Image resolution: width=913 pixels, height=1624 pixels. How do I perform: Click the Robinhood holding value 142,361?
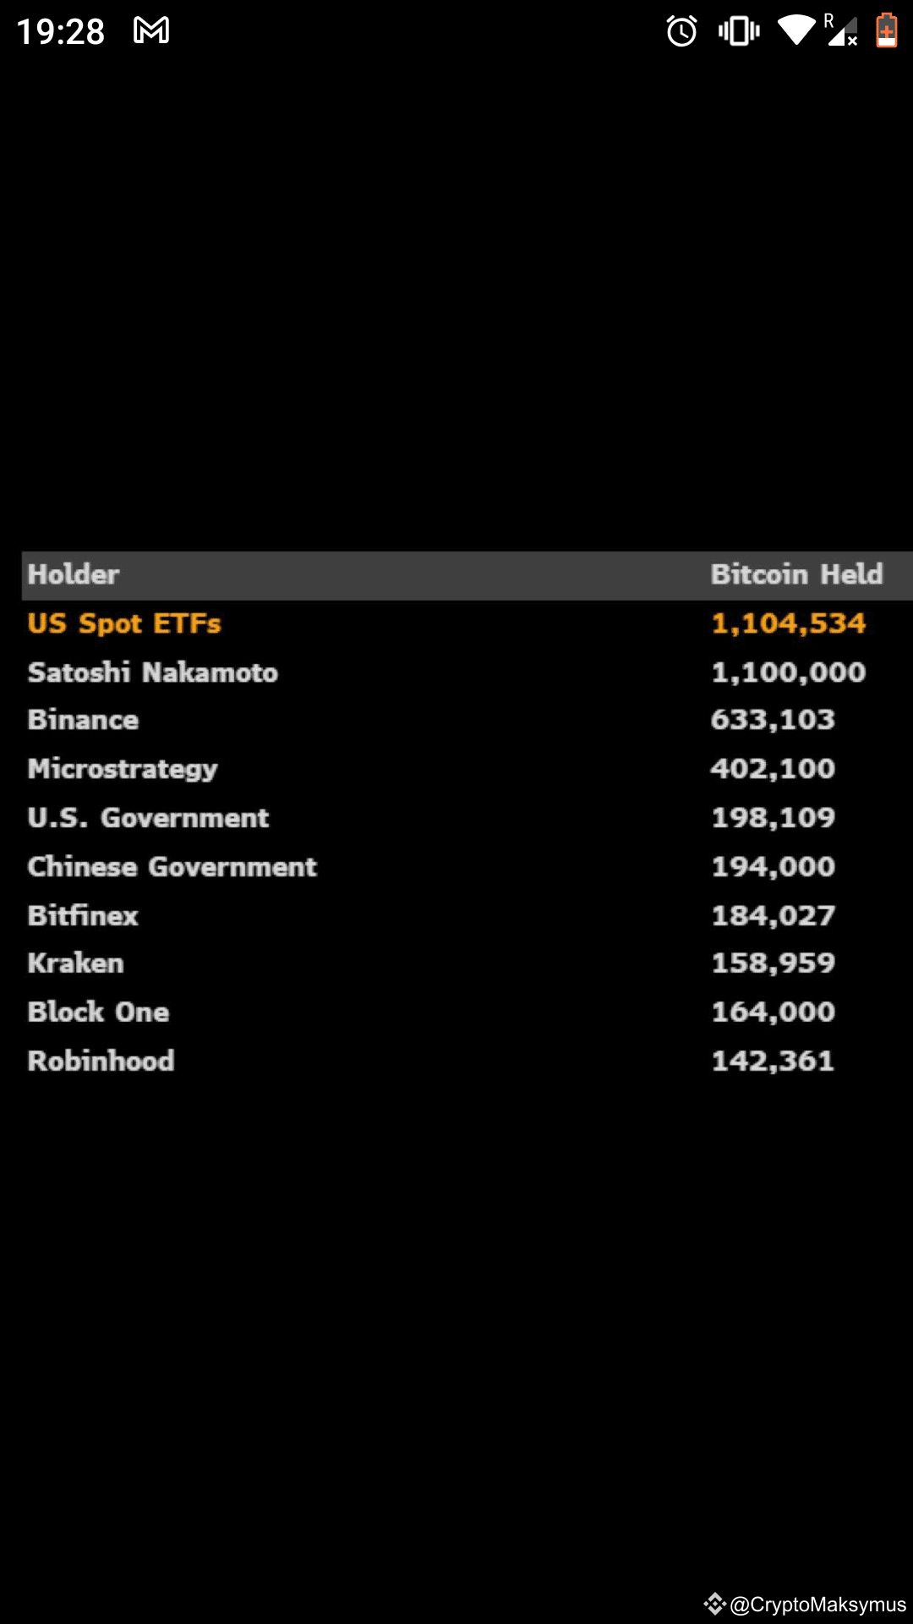coord(771,1061)
